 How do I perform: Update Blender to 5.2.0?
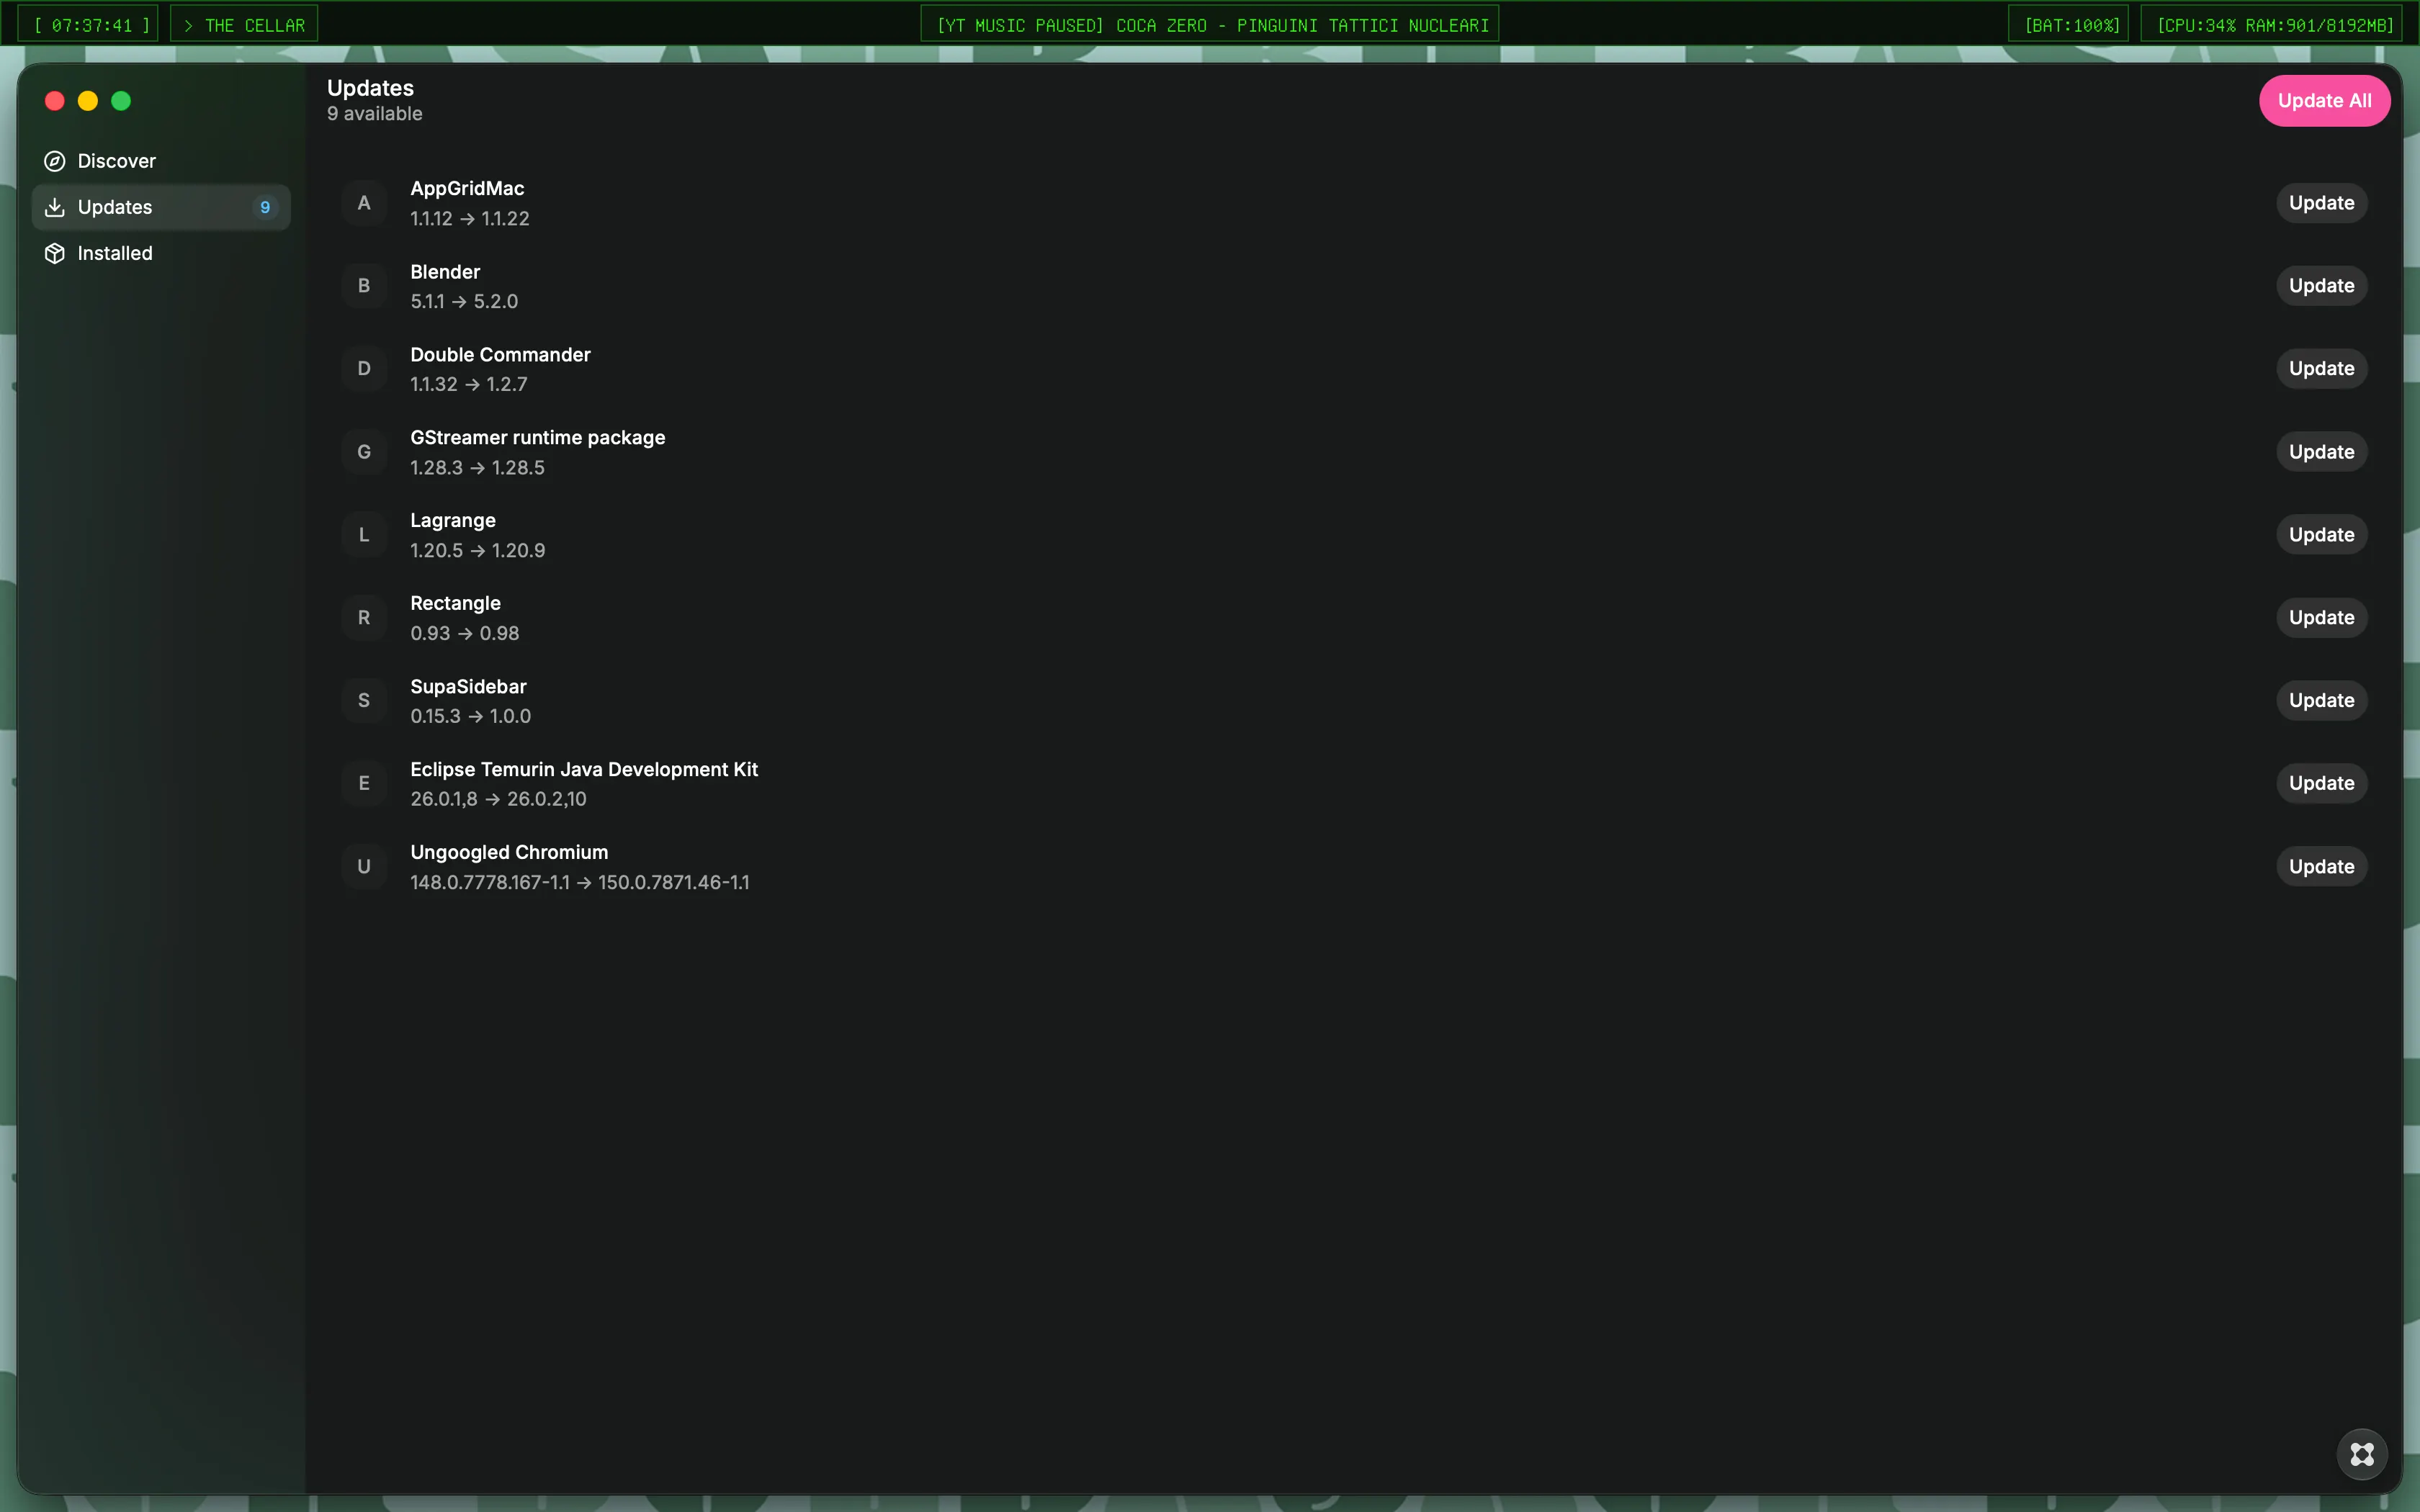[x=2321, y=286]
